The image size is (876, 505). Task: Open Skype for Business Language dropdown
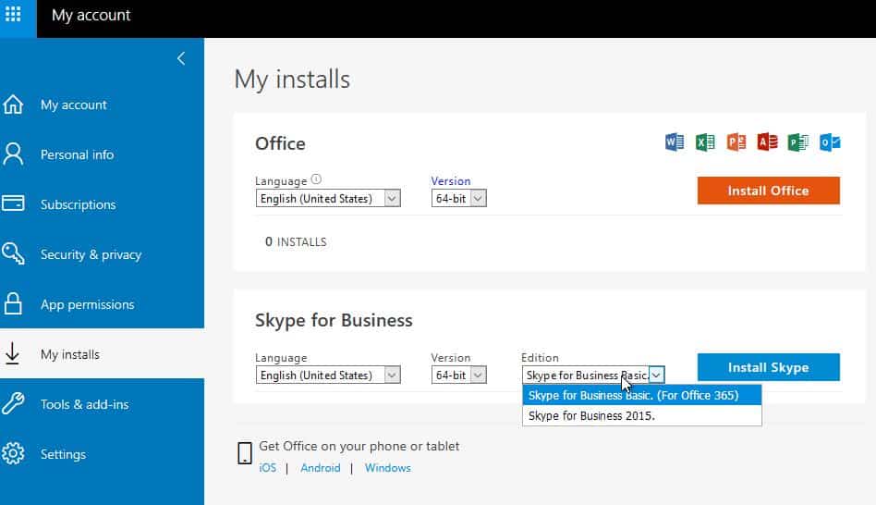point(328,375)
